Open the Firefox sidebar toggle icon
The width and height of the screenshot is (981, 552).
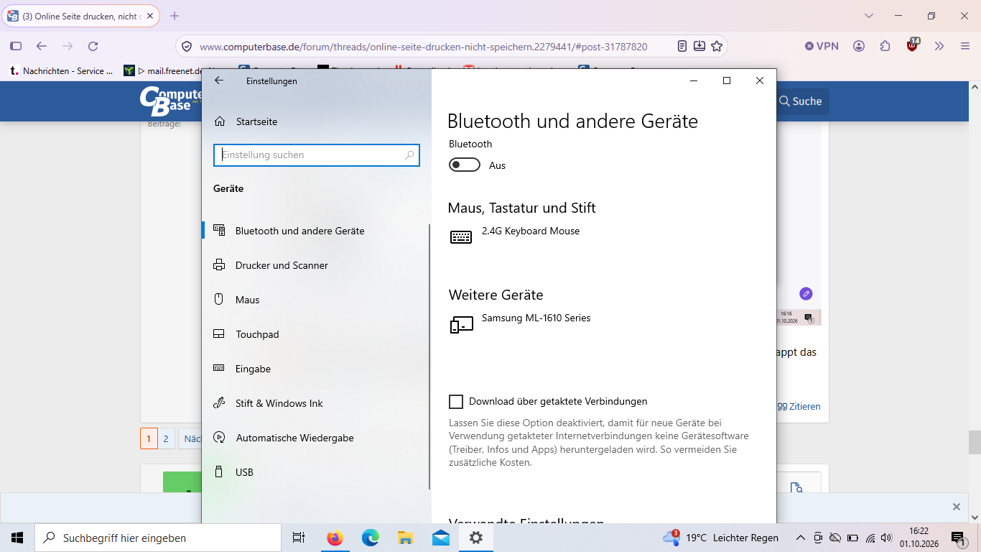tap(16, 46)
